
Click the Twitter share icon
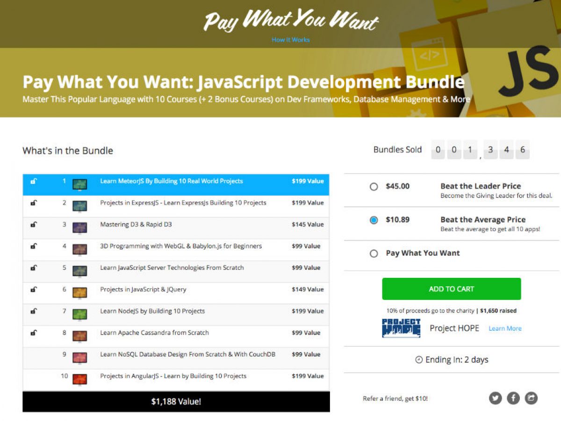[495, 398]
